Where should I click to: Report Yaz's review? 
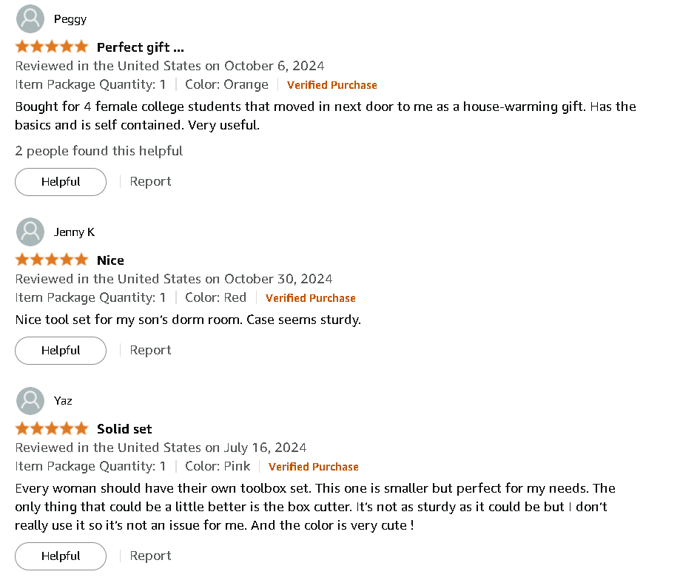coord(150,556)
